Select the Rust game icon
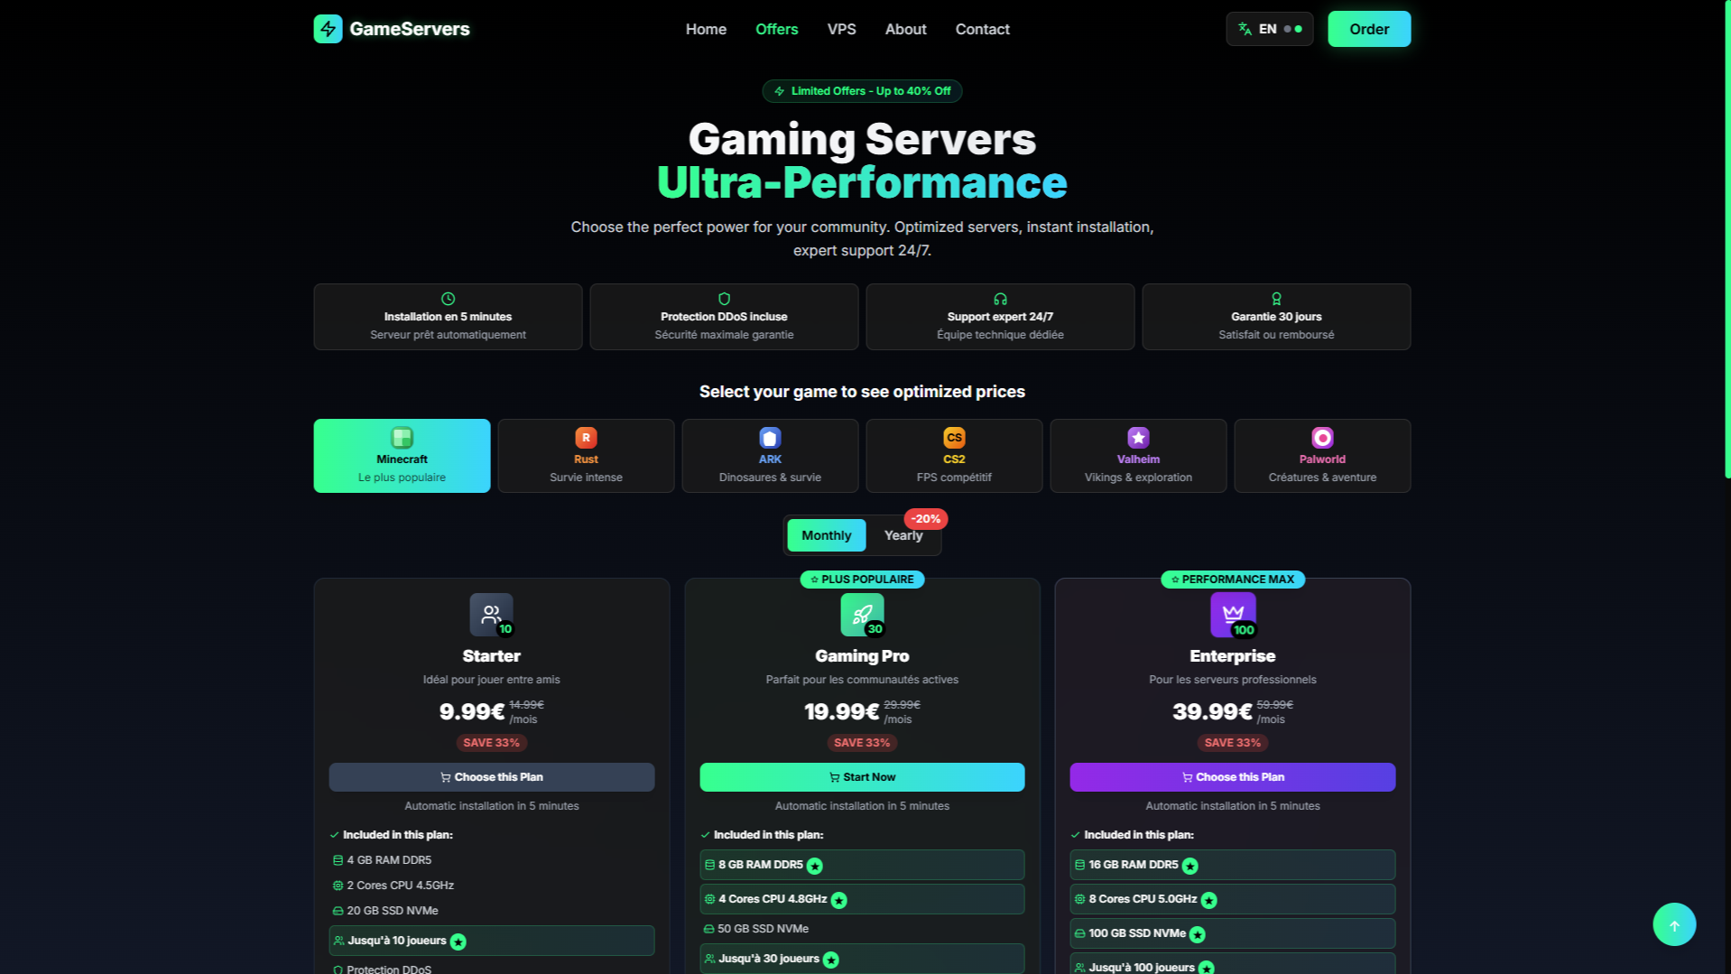Viewport: 1731px width, 974px height. [586, 438]
